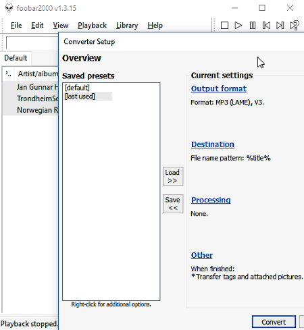Image resolution: width=304 pixels, height=330 pixels.
Task: Click the Convert button
Action: (274, 322)
